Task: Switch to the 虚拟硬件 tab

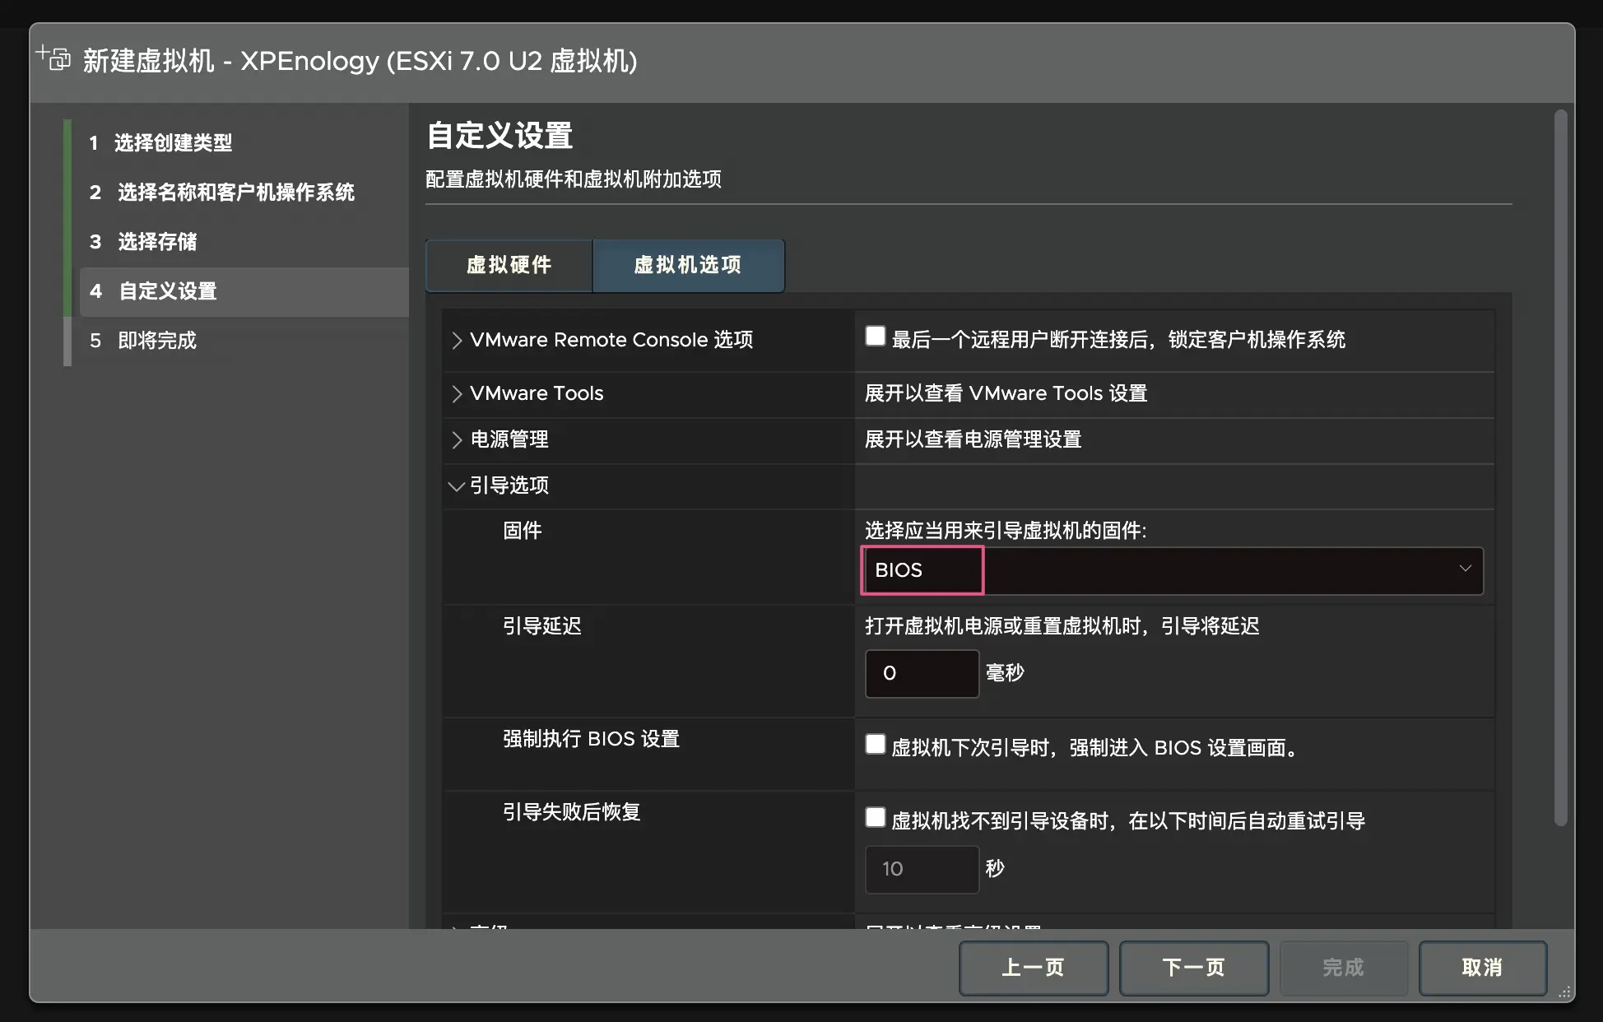Action: pyautogui.click(x=509, y=265)
